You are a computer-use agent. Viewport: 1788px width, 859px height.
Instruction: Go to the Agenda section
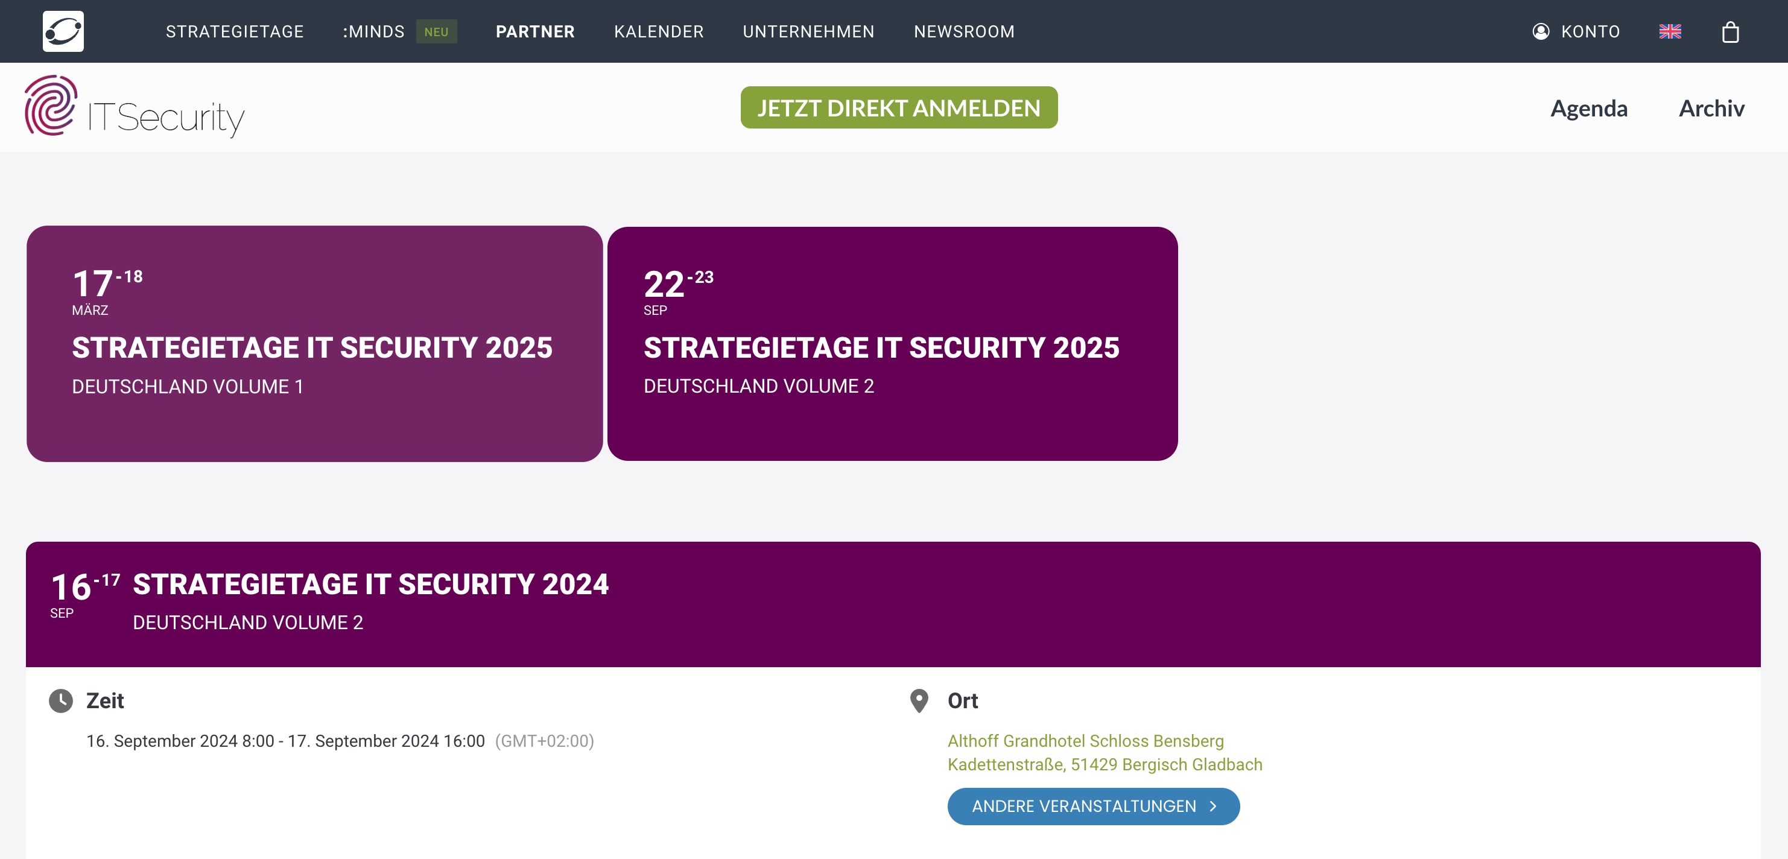coord(1589,108)
